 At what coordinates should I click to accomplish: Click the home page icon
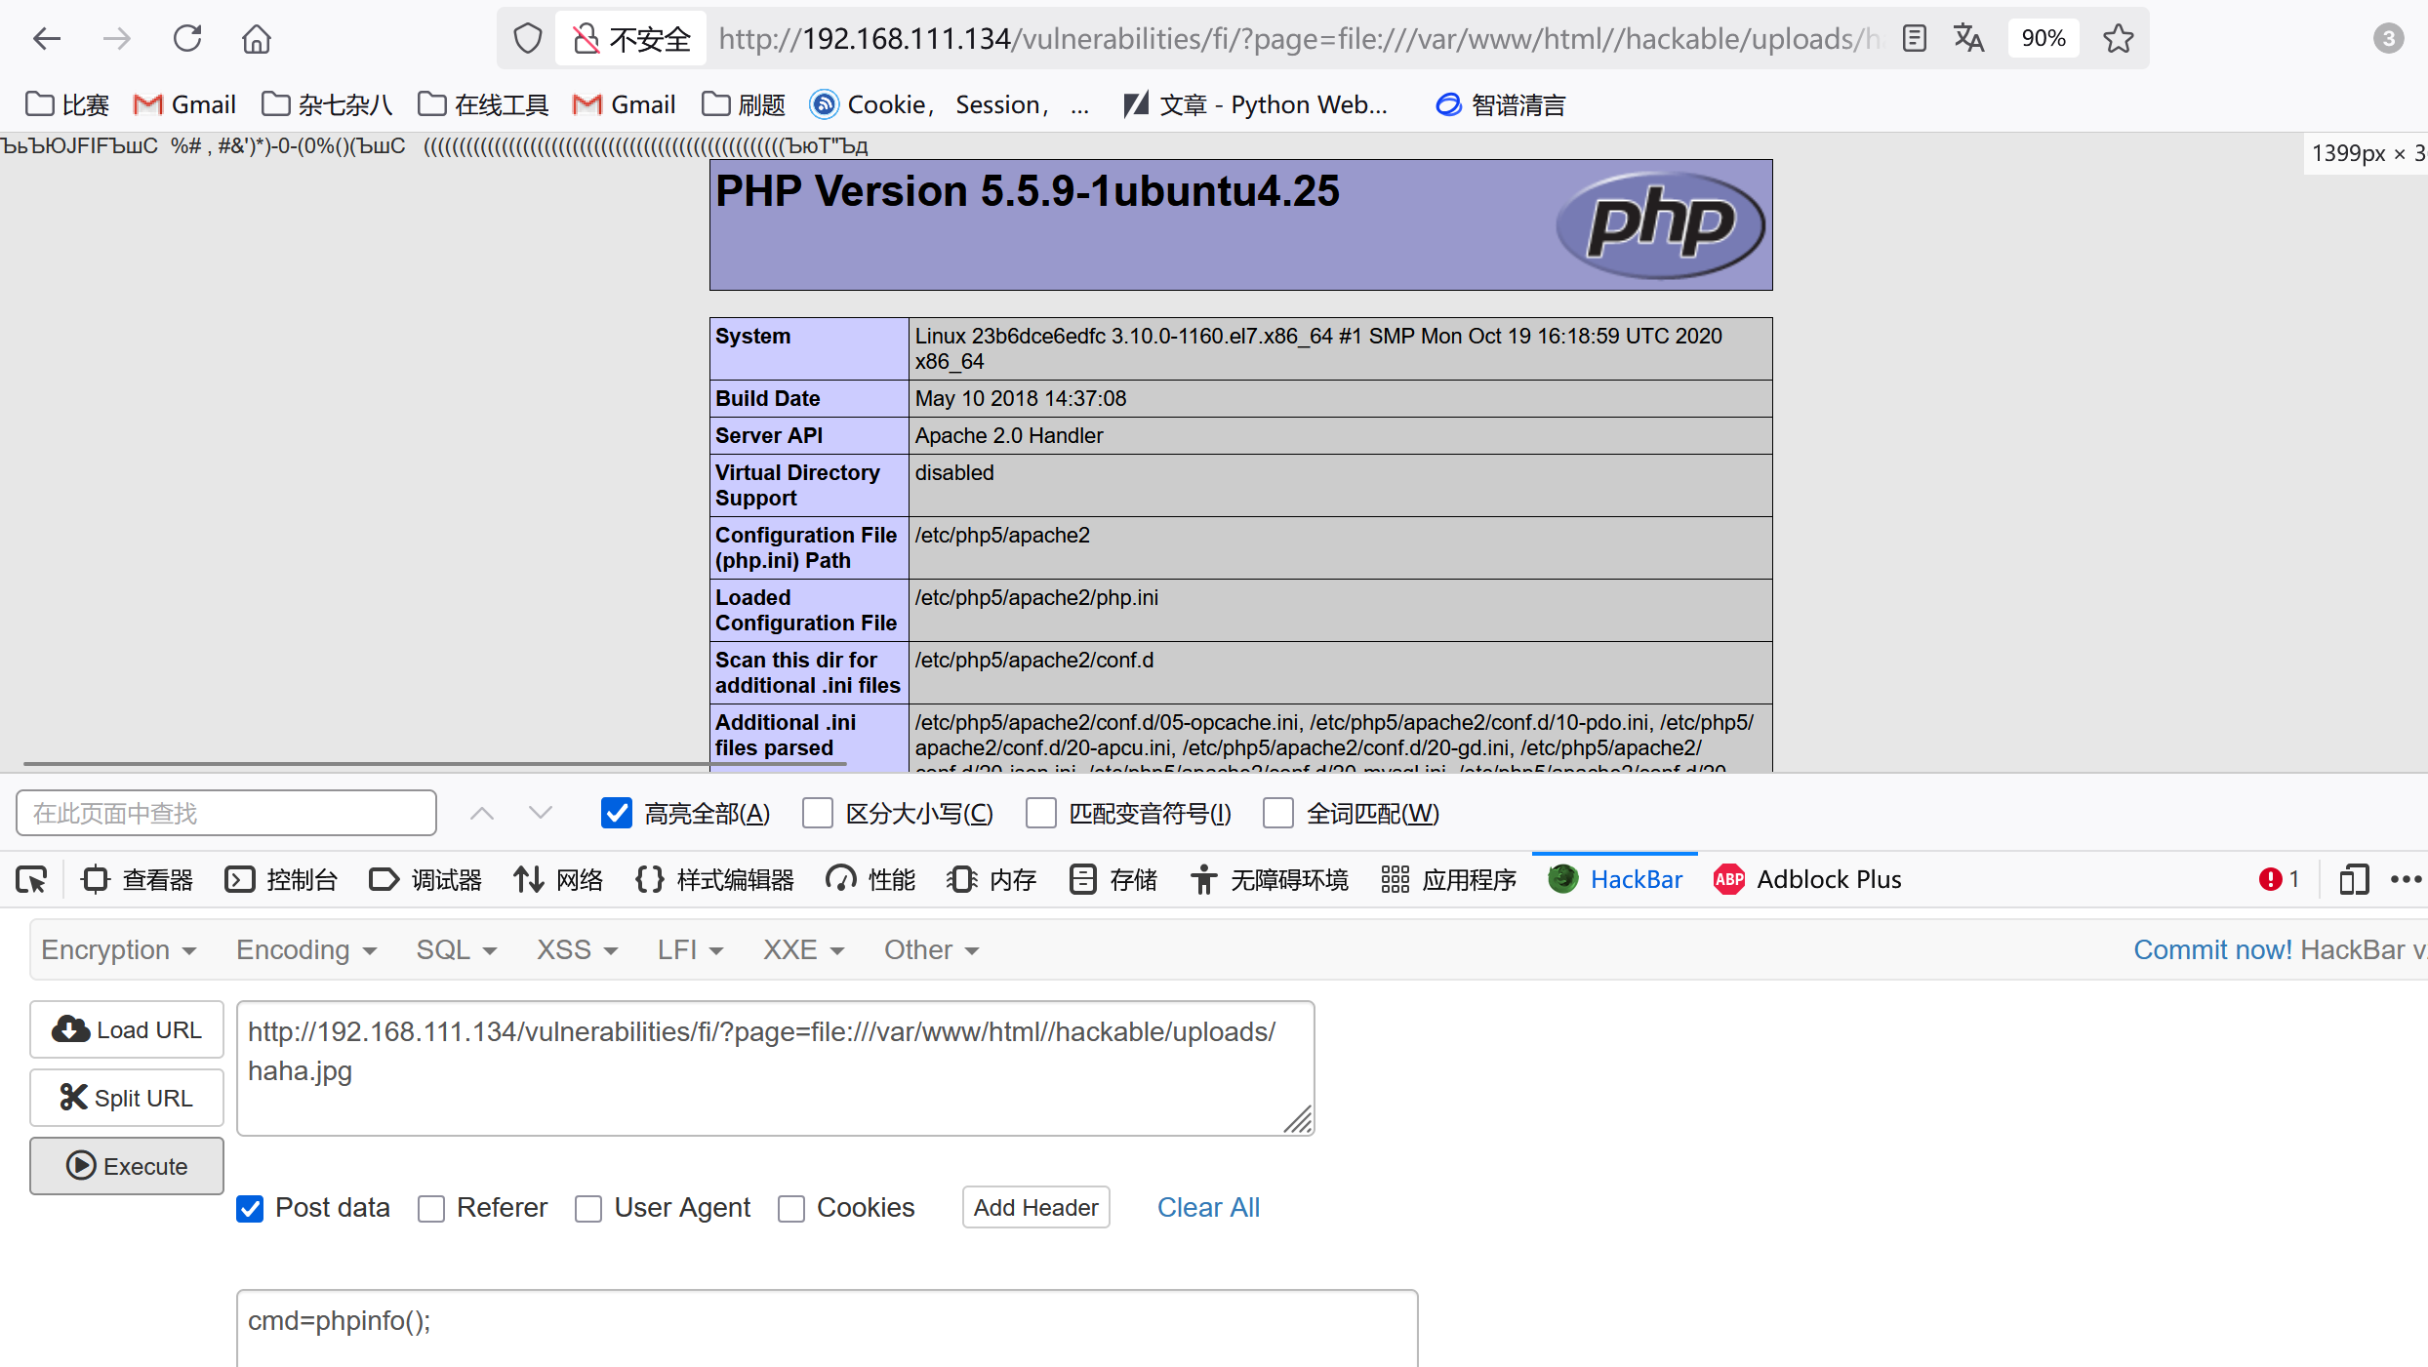pyautogui.click(x=257, y=39)
